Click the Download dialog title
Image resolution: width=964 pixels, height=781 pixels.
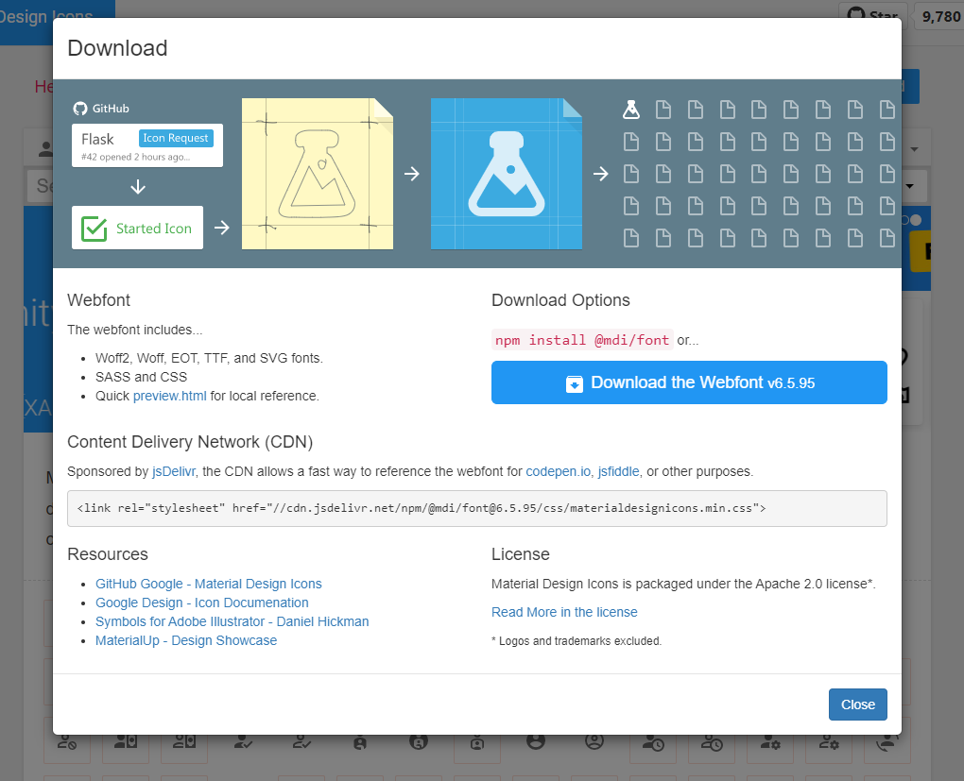(x=117, y=48)
